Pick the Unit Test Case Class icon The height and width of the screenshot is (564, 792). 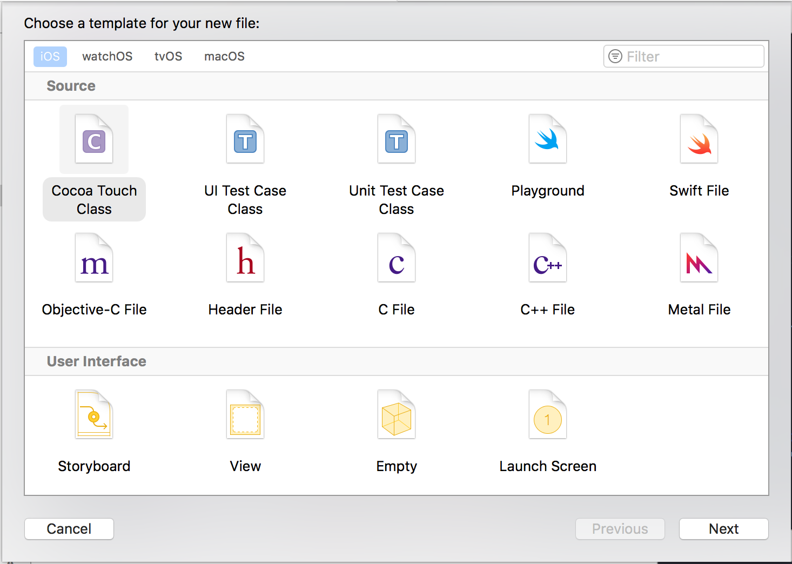[x=397, y=139]
